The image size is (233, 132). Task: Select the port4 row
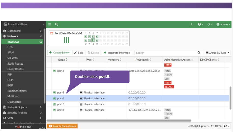pos(138,92)
